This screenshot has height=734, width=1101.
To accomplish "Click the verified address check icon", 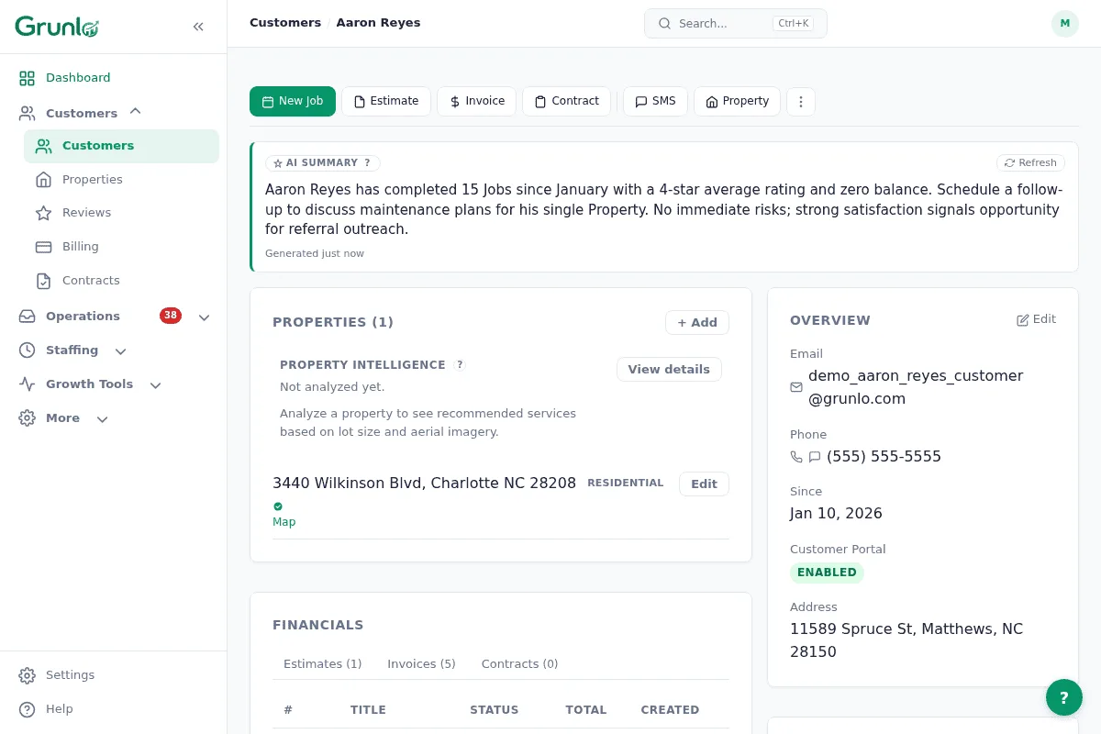I will (x=278, y=506).
